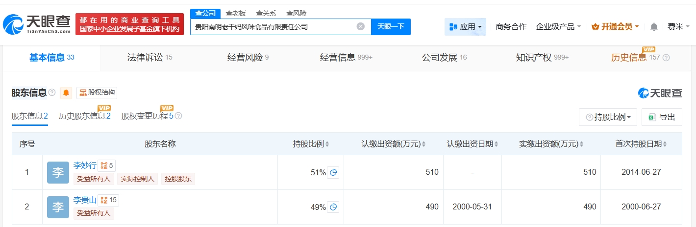Image resolution: width=696 pixels, height=227 pixels.
Task: Click the orange alert bell beside 股东信息
Action: pos(66,93)
